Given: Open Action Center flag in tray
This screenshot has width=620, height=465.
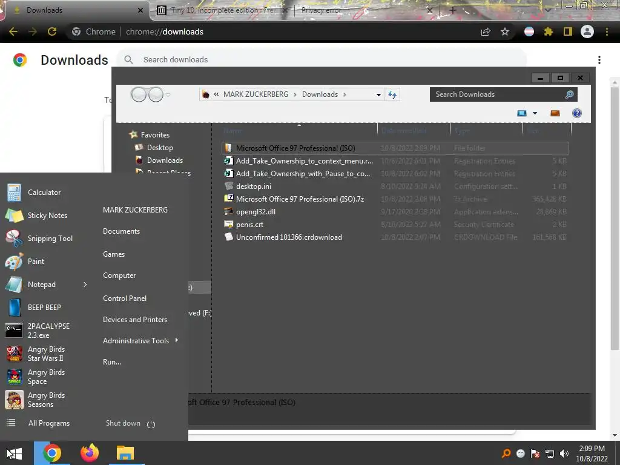Looking at the screenshot, I should [x=535, y=453].
